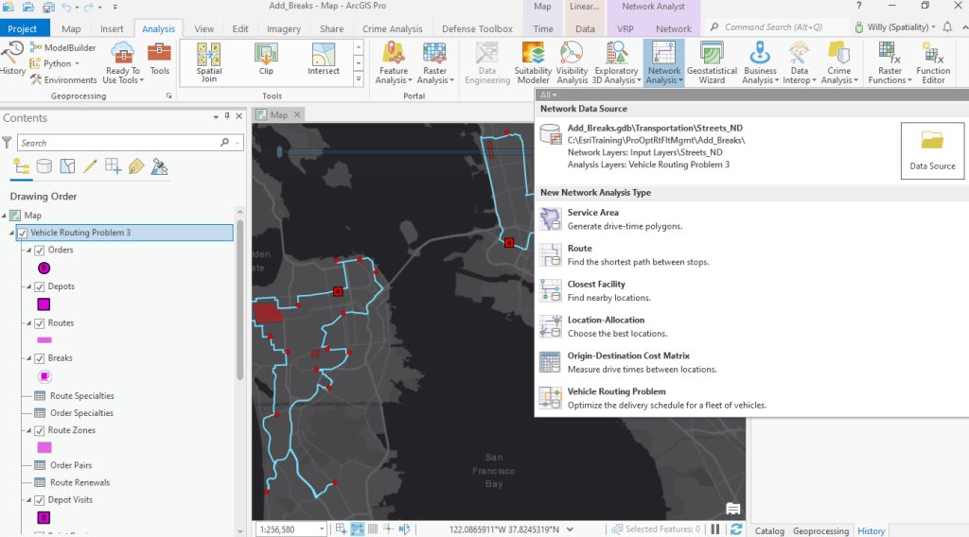Toggle visibility of Route Zones layer
The height and width of the screenshot is (537, 969).
(40, 430)
